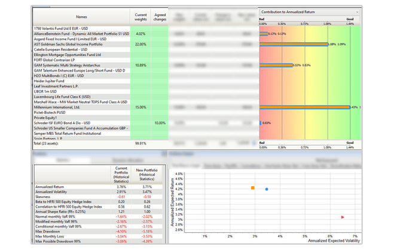
Task: Select Modified monthly VaR 99% row label
Action: (x=57, y=222)
